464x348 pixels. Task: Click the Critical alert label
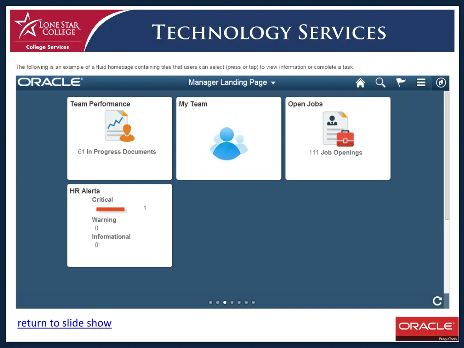(x=102, y=199)
